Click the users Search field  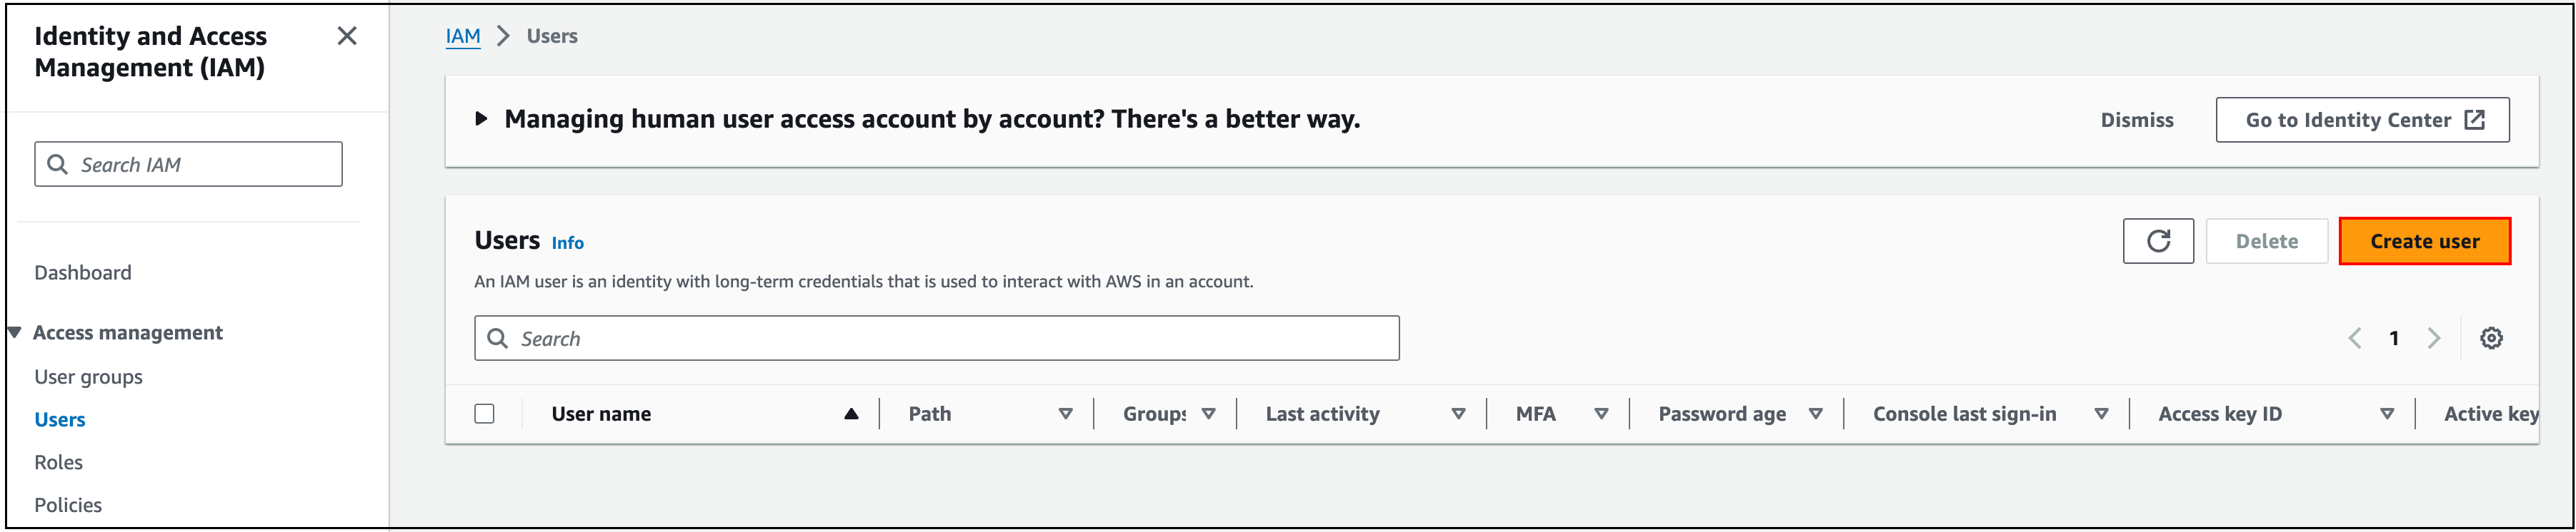pos(936,338)
